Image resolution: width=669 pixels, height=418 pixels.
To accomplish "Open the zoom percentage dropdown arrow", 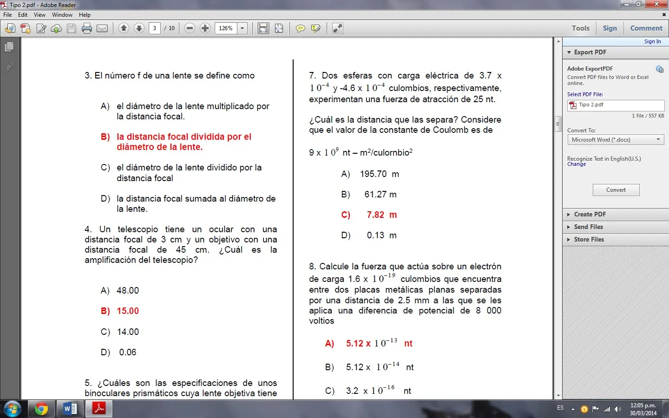I will [x=242, y=28].
